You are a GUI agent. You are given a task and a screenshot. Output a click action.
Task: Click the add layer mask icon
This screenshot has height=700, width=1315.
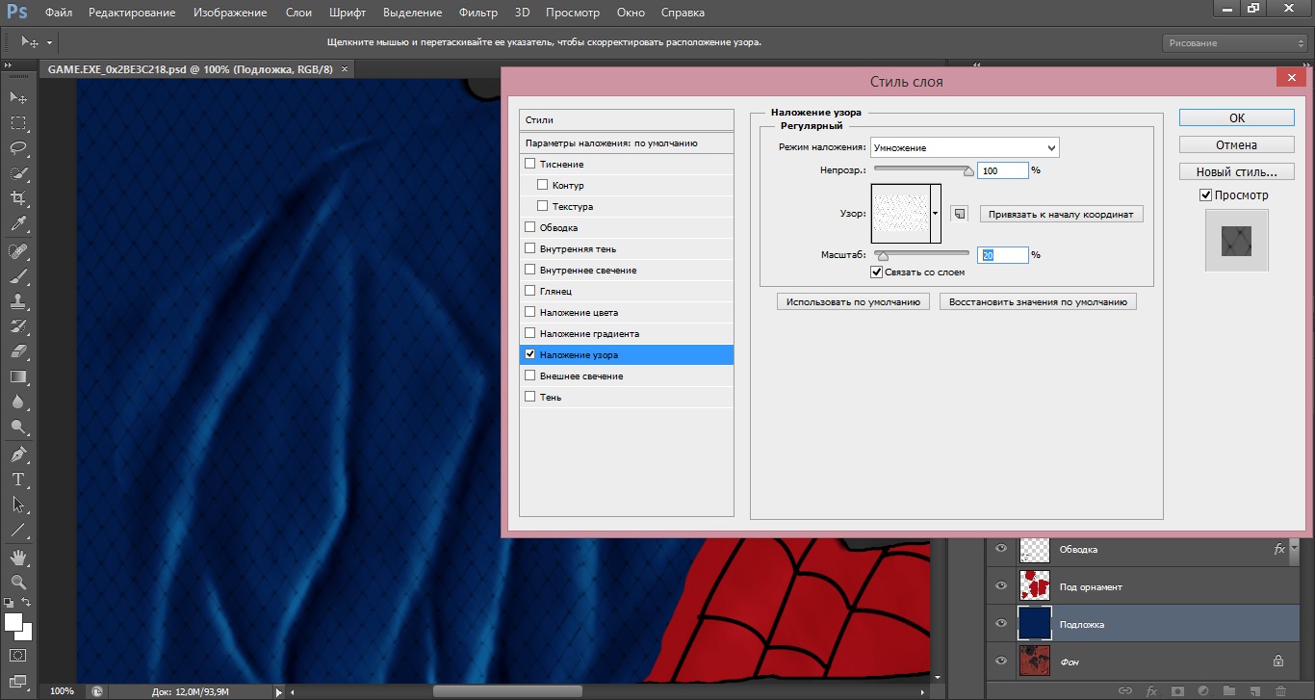click(x=1177, y=690)
